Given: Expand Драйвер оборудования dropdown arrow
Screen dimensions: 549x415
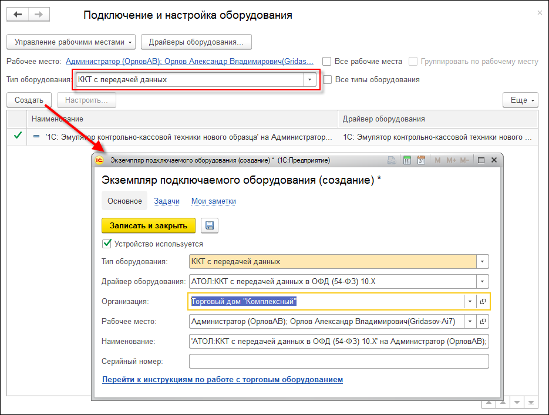Looking at the screenshot, I should click(483, 281).
